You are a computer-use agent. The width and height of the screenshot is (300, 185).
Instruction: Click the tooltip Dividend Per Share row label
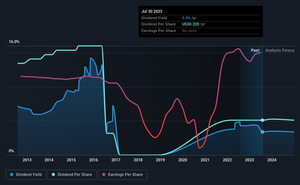click(x=159, y=24)
